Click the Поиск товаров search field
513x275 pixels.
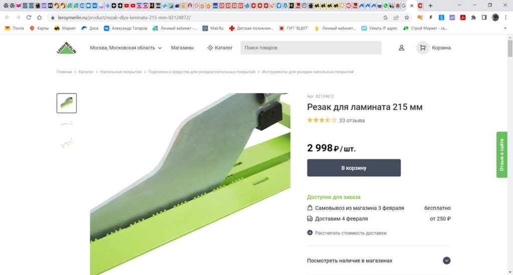pos(311,48)
